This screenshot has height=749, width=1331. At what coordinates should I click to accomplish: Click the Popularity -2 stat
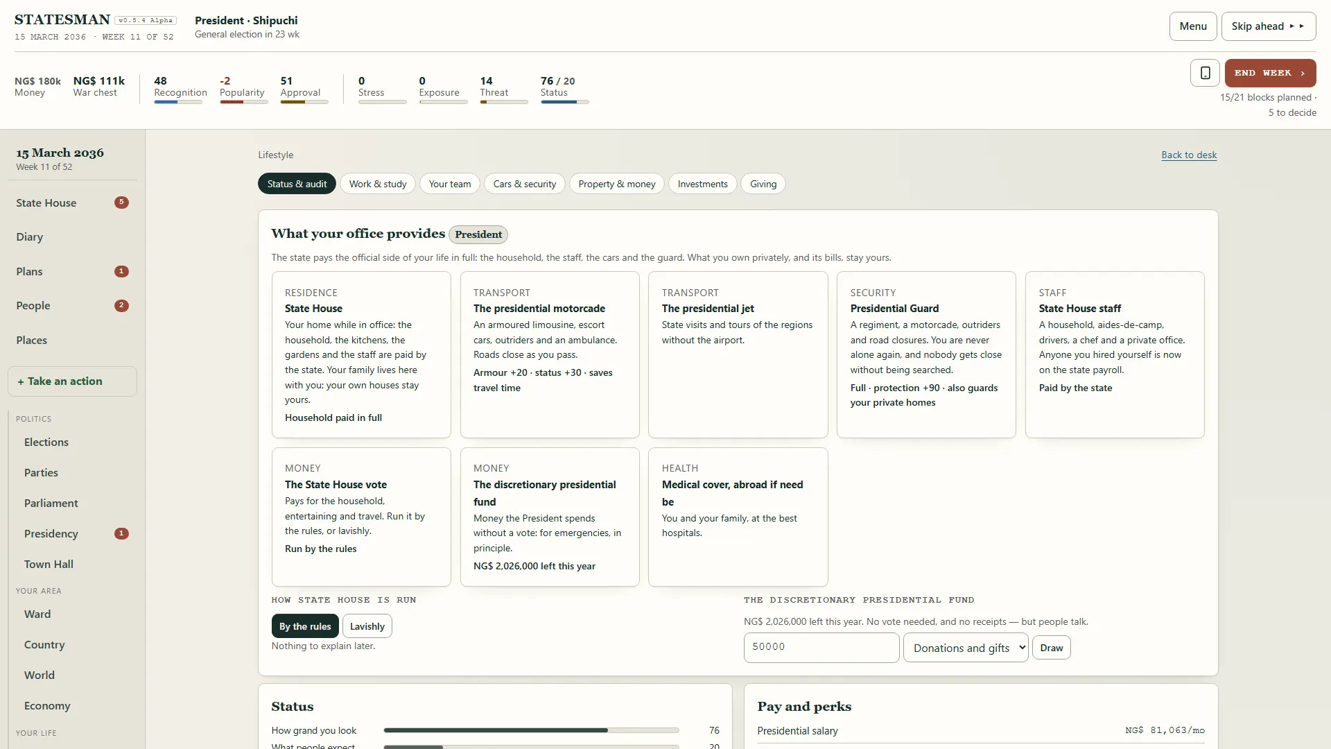point(243,89)
